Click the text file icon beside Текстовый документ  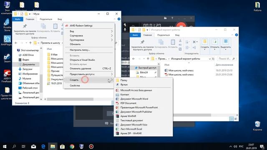(117, 120)
